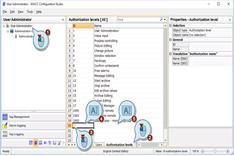Select the User Administrator tree node
This screenshot has height=156, width=234.
pos(21,26)
